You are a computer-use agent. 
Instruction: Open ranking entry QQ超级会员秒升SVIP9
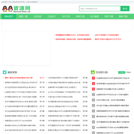pyautogui.click(x=113, y=78)
